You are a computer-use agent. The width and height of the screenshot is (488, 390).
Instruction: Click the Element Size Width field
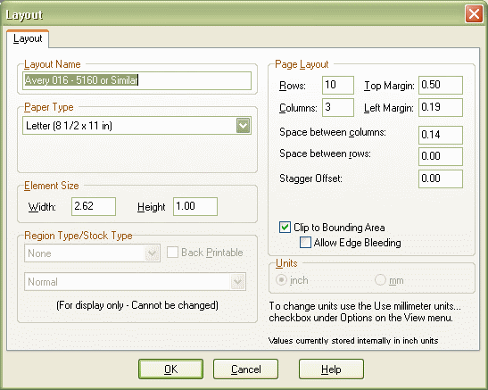pyautogui.click(x=94, y=206)
